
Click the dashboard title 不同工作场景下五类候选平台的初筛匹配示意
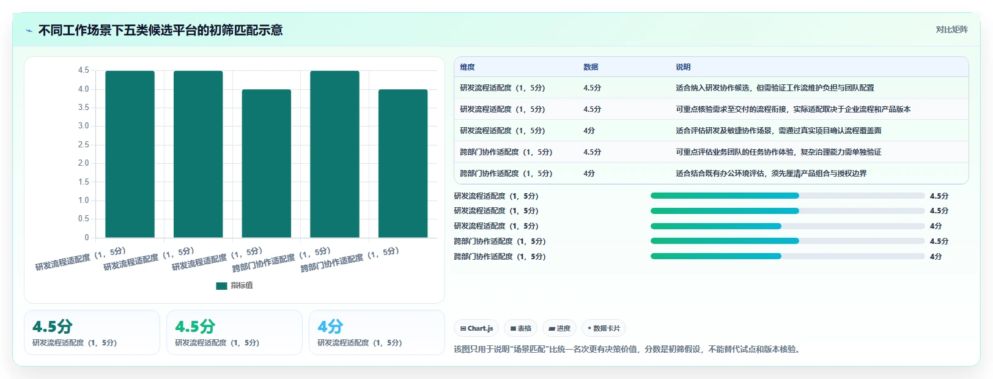point(160,31)
